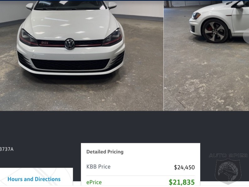Click the KBB Price label
This screenshot has height=187, width=249.
98,167
